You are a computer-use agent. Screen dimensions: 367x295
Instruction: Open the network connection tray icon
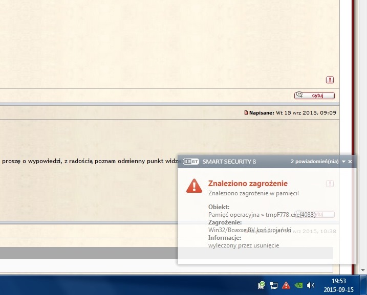tap(274, 285)
